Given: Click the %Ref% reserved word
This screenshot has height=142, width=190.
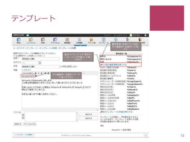Looking at the screenshot, I should point(131,98).
